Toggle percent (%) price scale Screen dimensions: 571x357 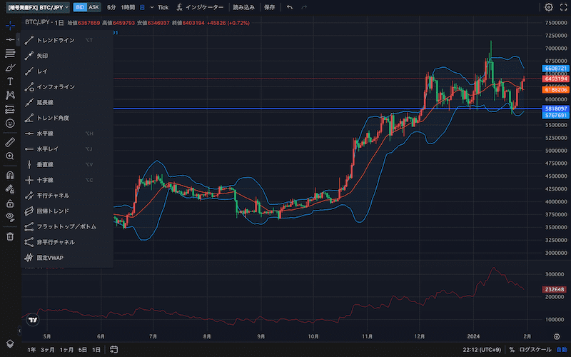(x=512, y=350)
